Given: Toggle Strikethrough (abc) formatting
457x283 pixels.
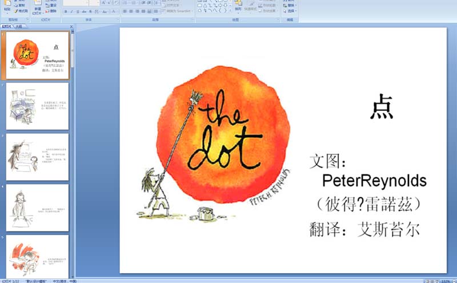Looking at the screenshot, I should coord(84,11).
